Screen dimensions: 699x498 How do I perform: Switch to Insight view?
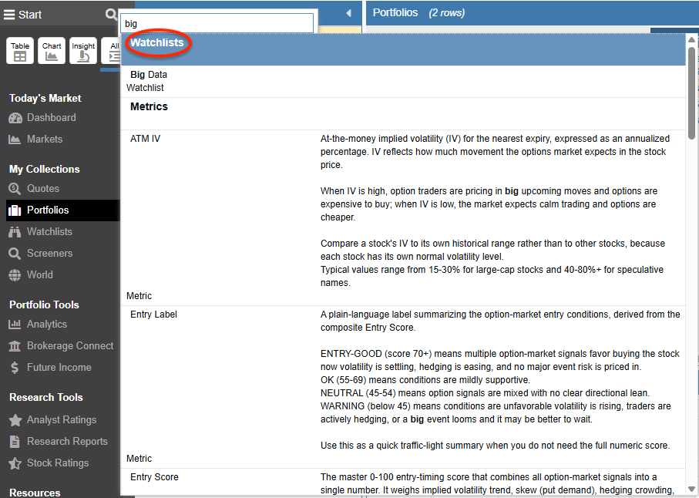point(83,51)
